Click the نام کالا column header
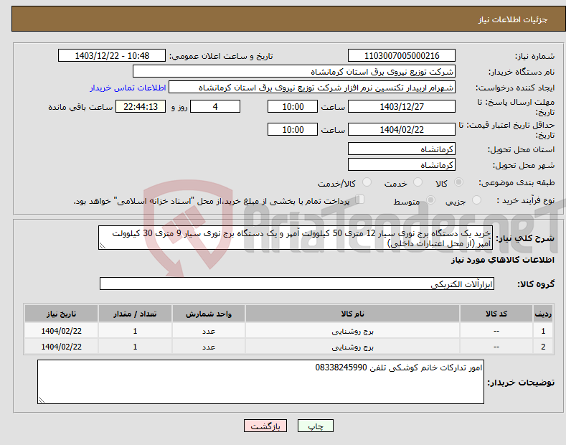 [352, 314]
